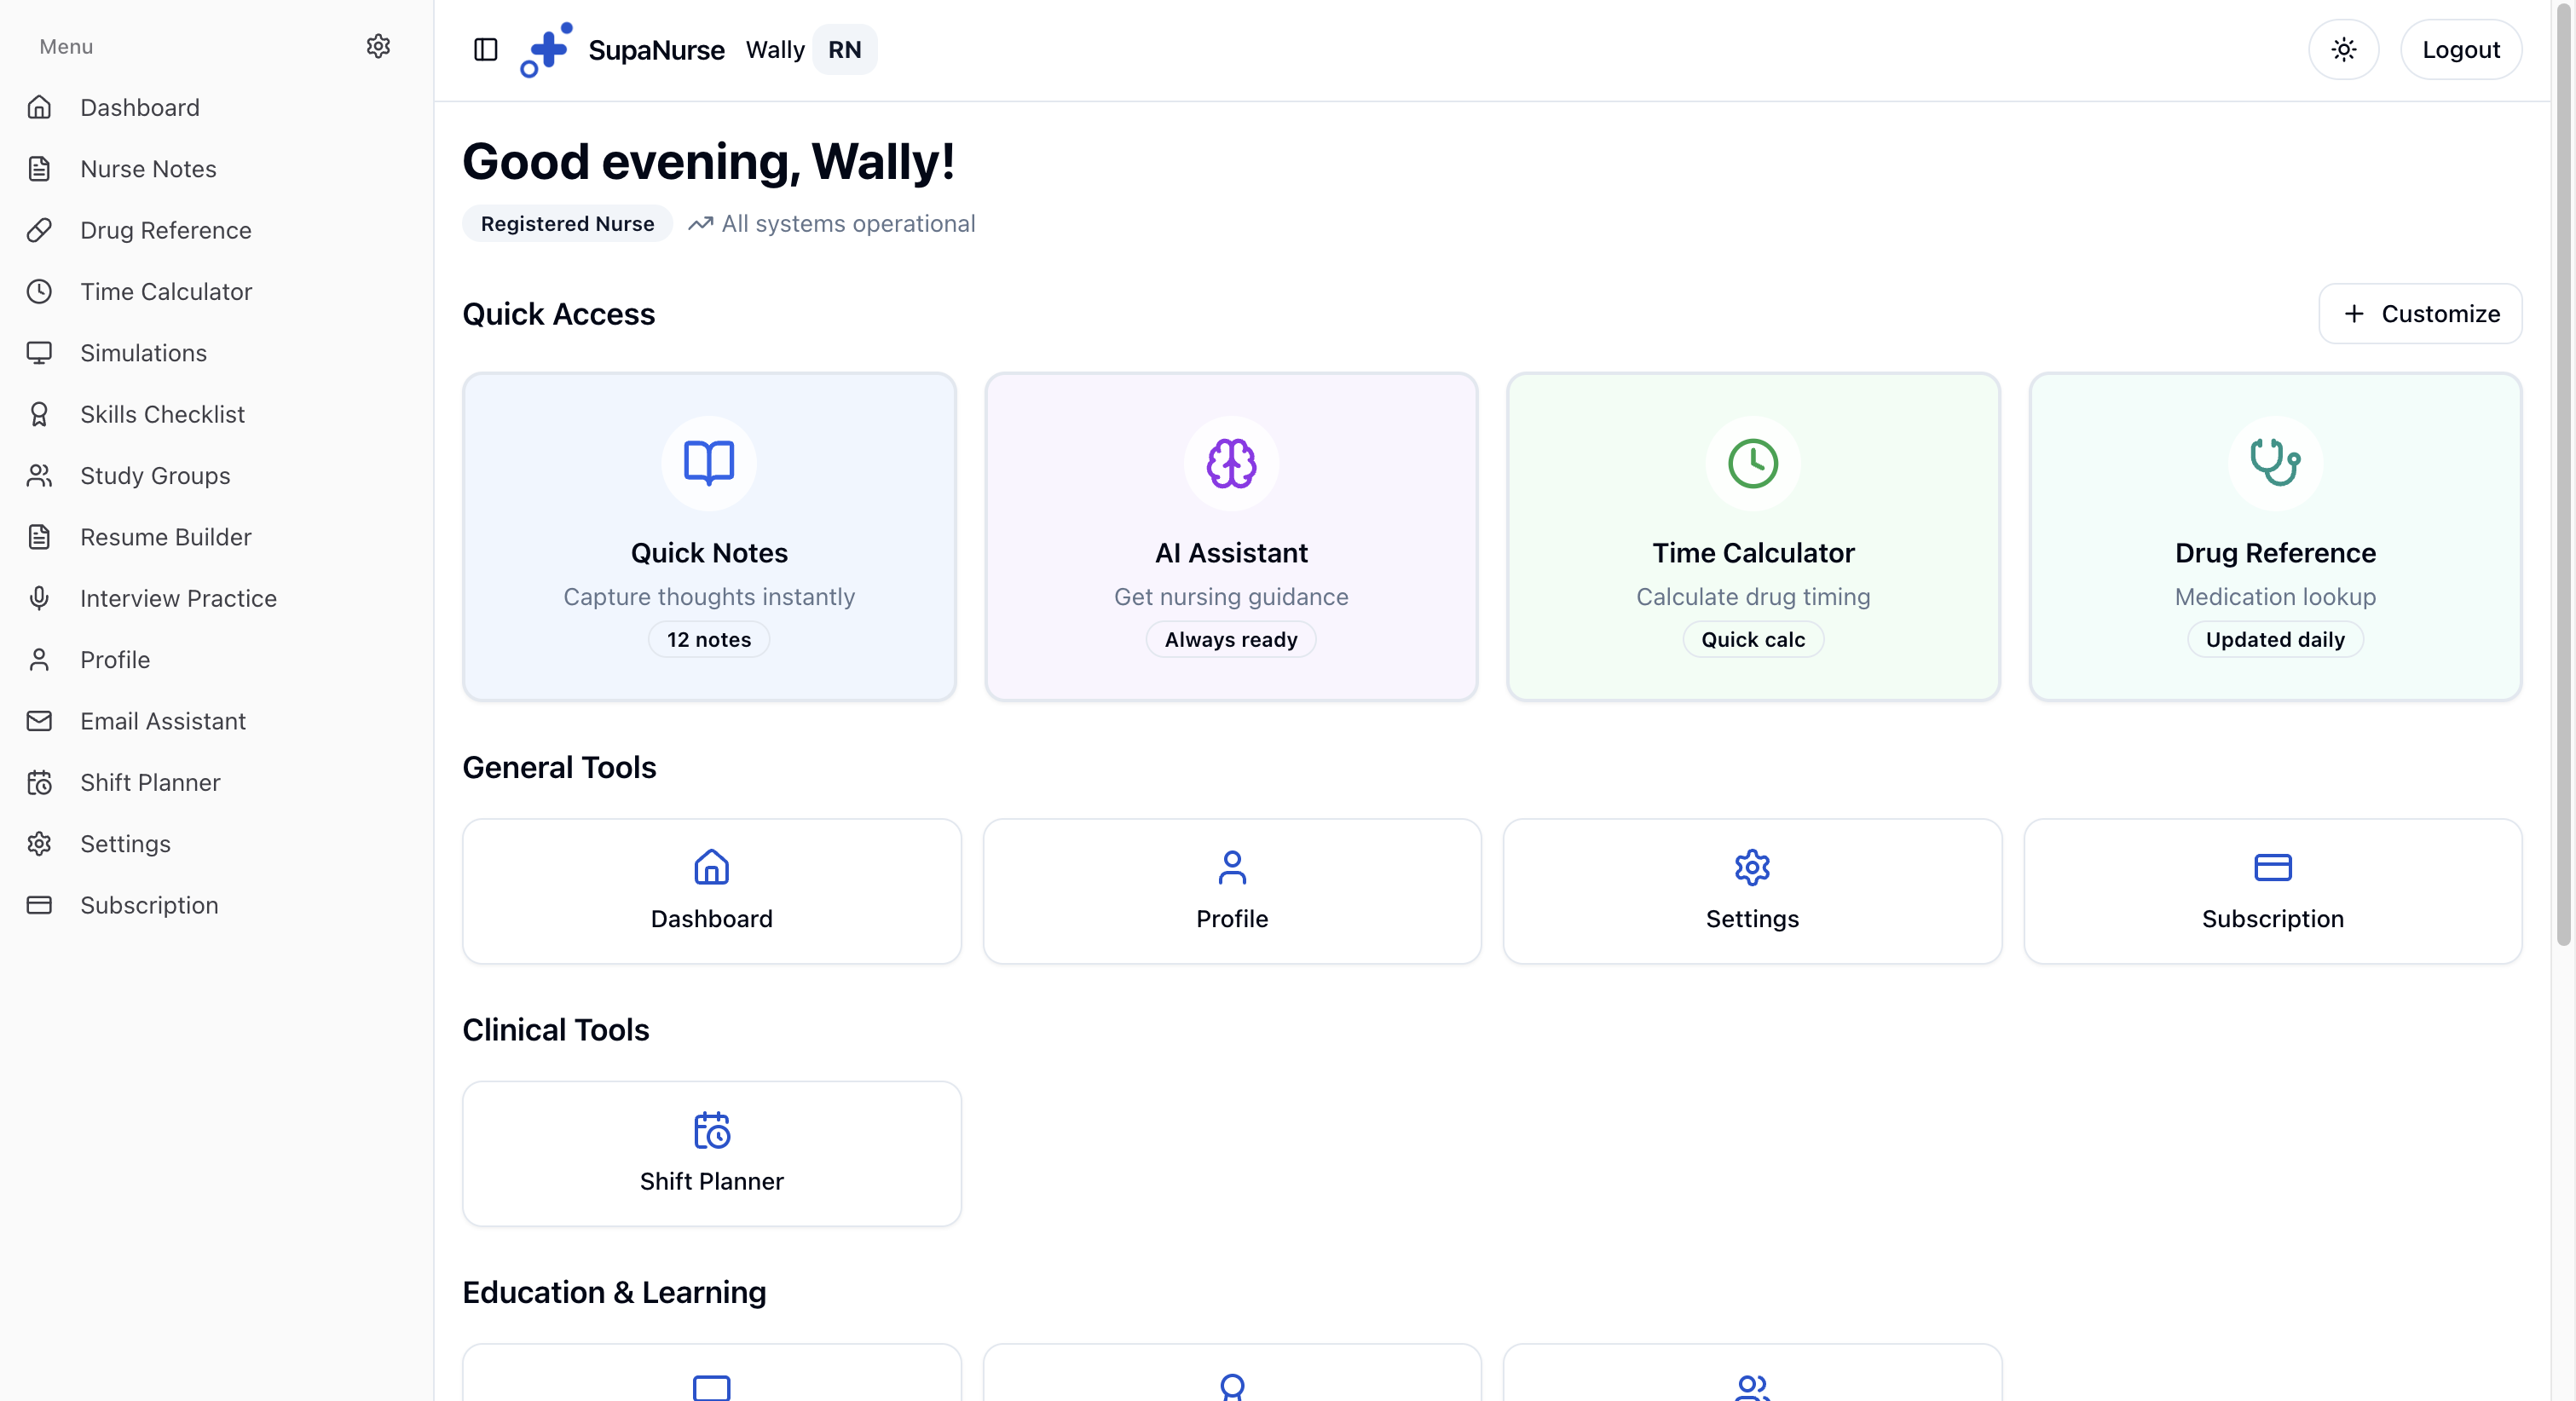
Task: Open sidebar Menu settings gear
Action: tap(378, 46)
